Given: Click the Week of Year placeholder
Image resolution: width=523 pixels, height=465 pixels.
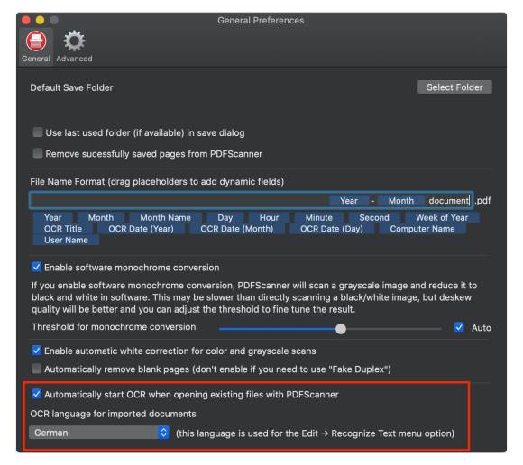Looking at the screenshot, I should [x=442, y=218].
